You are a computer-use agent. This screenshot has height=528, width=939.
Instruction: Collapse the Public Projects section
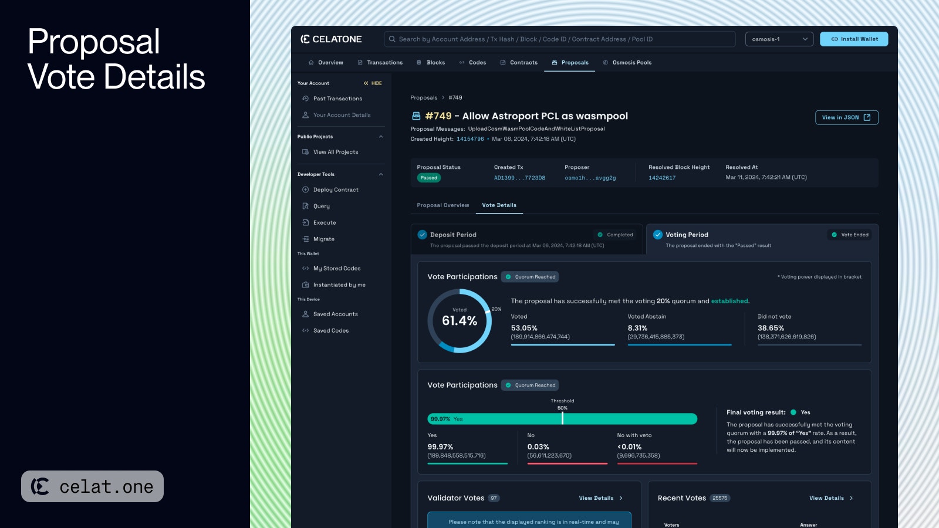381,137
